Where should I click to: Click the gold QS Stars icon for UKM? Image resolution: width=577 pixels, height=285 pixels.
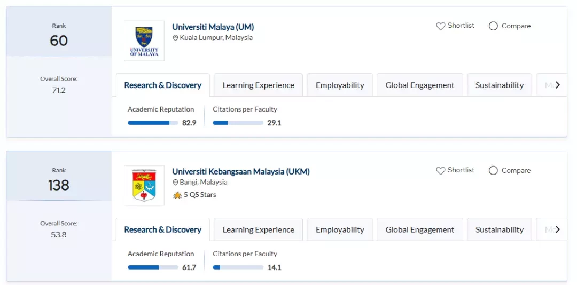[x=177, y=195]
